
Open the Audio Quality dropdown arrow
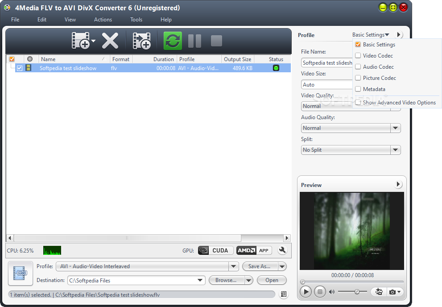click(396, 128)
